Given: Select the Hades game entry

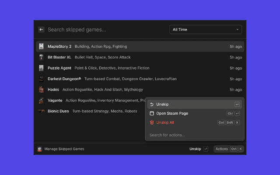Looking at the screenshot, I should 140,90.
